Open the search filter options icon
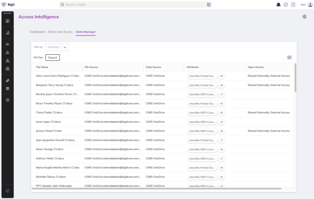 (209, 5)
